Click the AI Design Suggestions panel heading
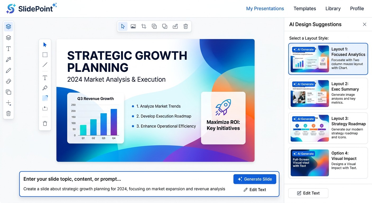Screen dimensions: 372x203 click(x=315, y=24)
